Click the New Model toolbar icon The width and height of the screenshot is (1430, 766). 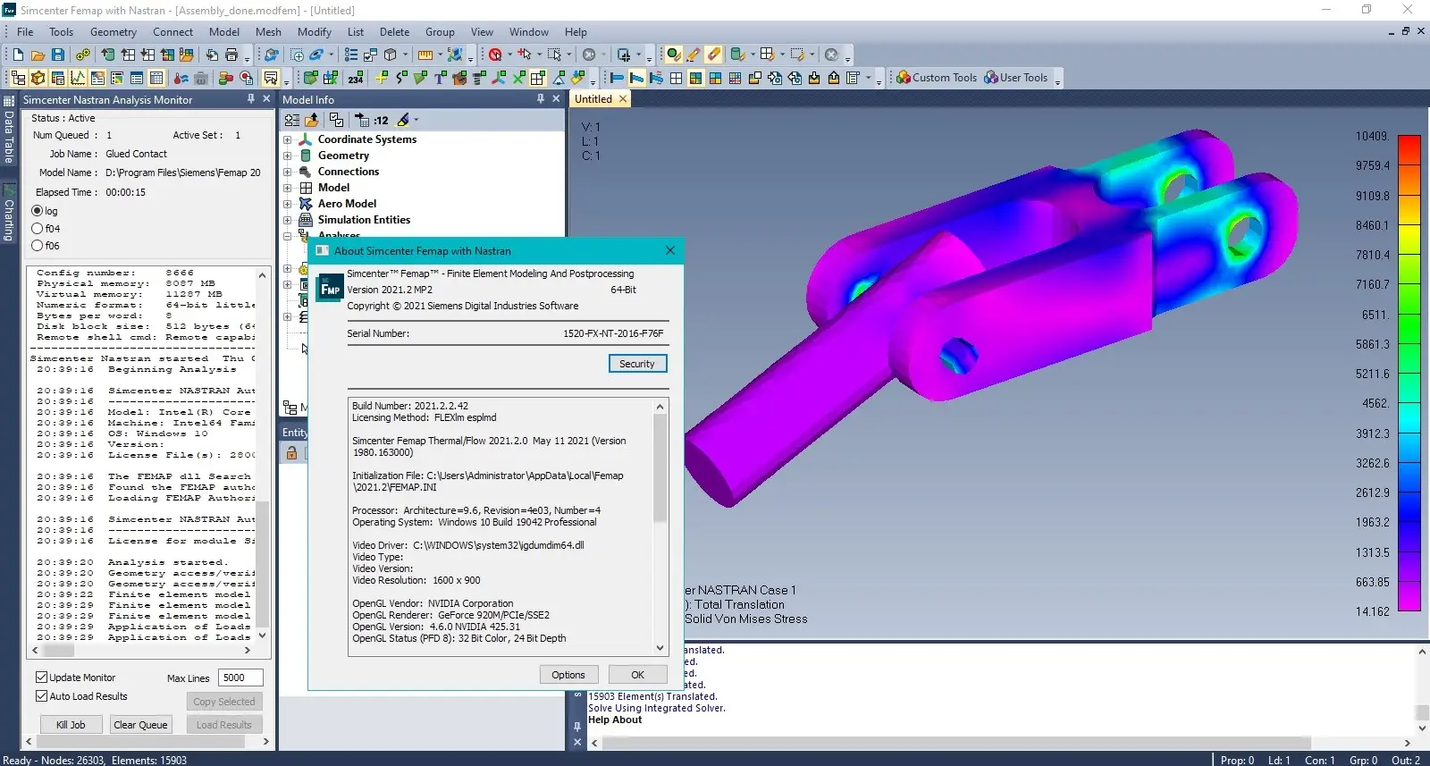coord(18,55)
